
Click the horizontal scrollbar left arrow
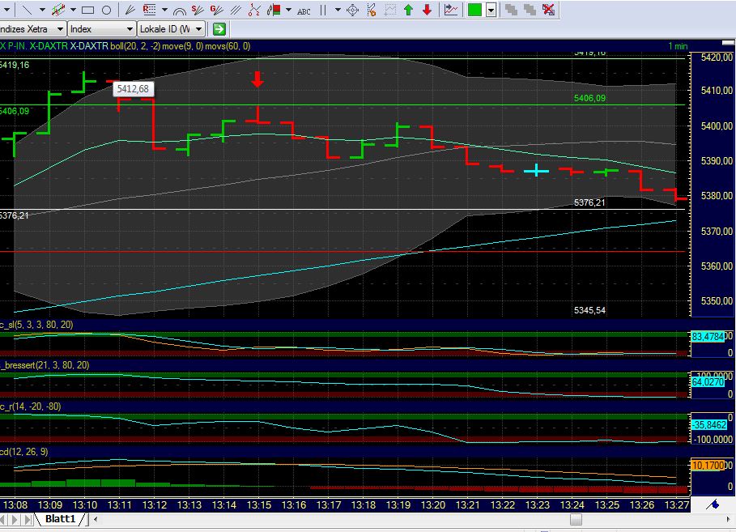(96, 519)
